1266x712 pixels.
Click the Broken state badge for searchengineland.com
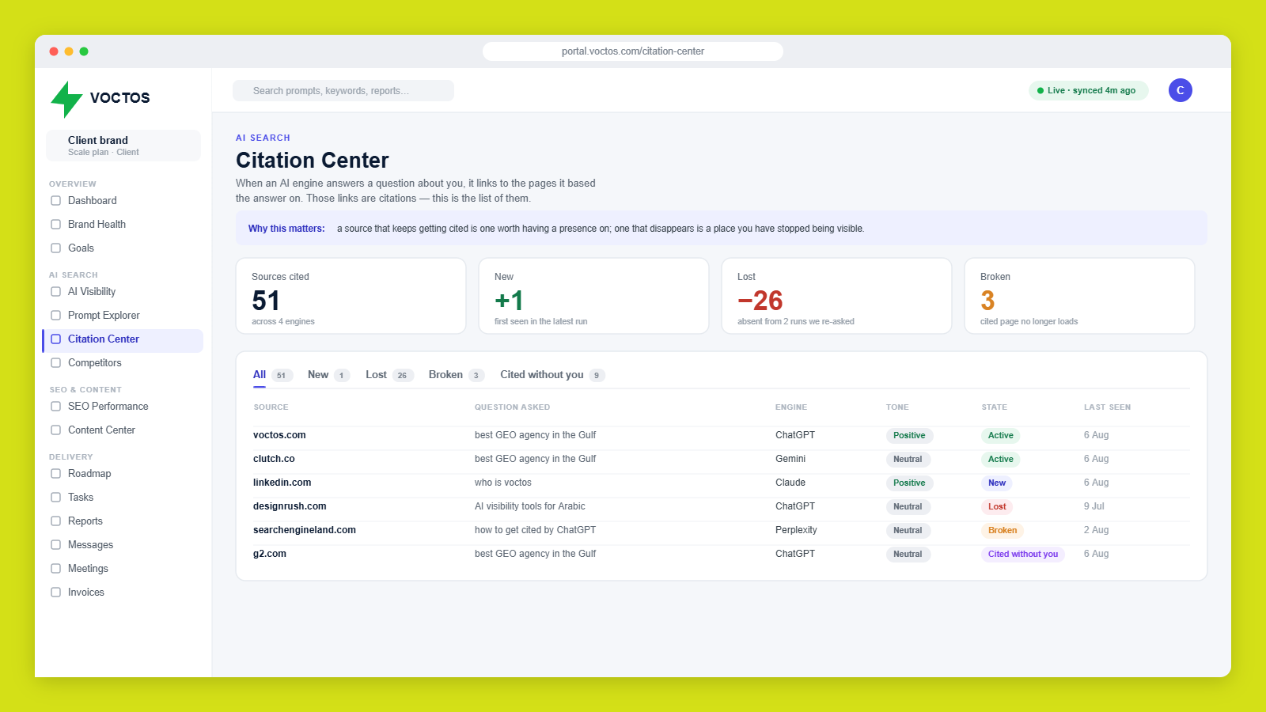click(1003, 531)
